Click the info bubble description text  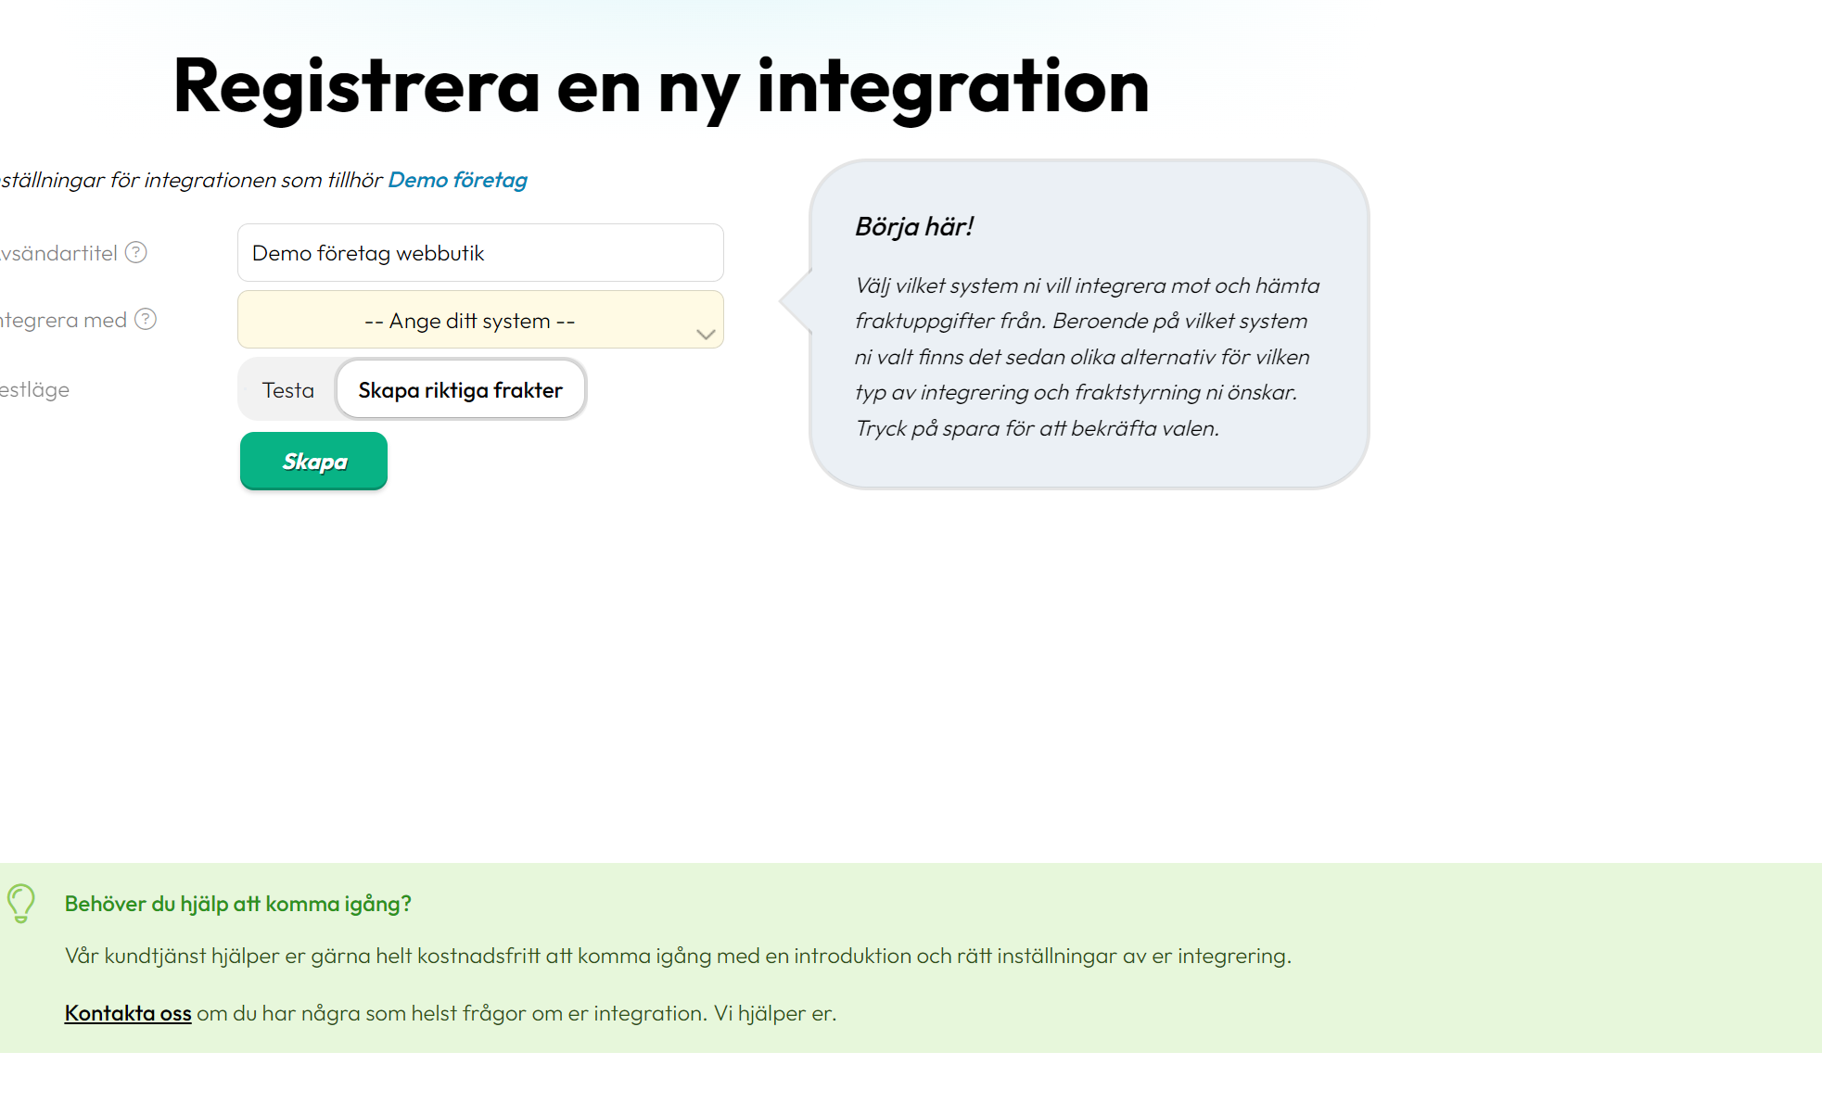[x=1087, y=357]
